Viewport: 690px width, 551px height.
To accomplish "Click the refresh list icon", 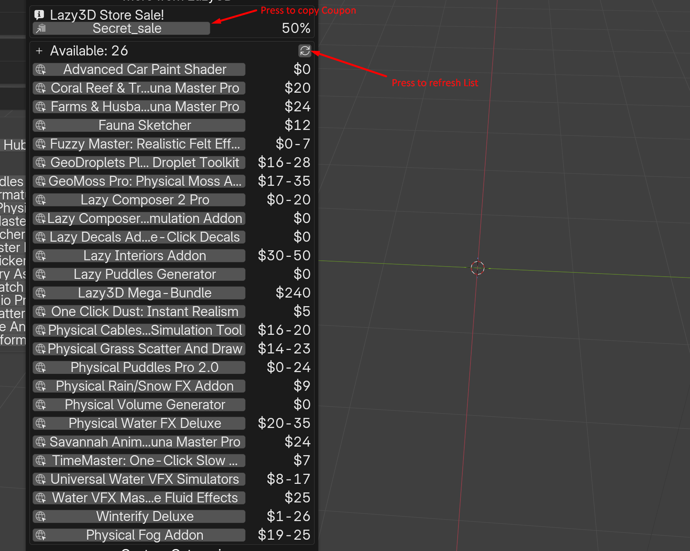I will [x=305, y=50].
